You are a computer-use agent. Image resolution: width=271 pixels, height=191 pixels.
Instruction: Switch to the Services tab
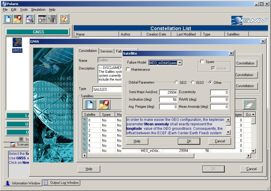(x=107, y=51)
